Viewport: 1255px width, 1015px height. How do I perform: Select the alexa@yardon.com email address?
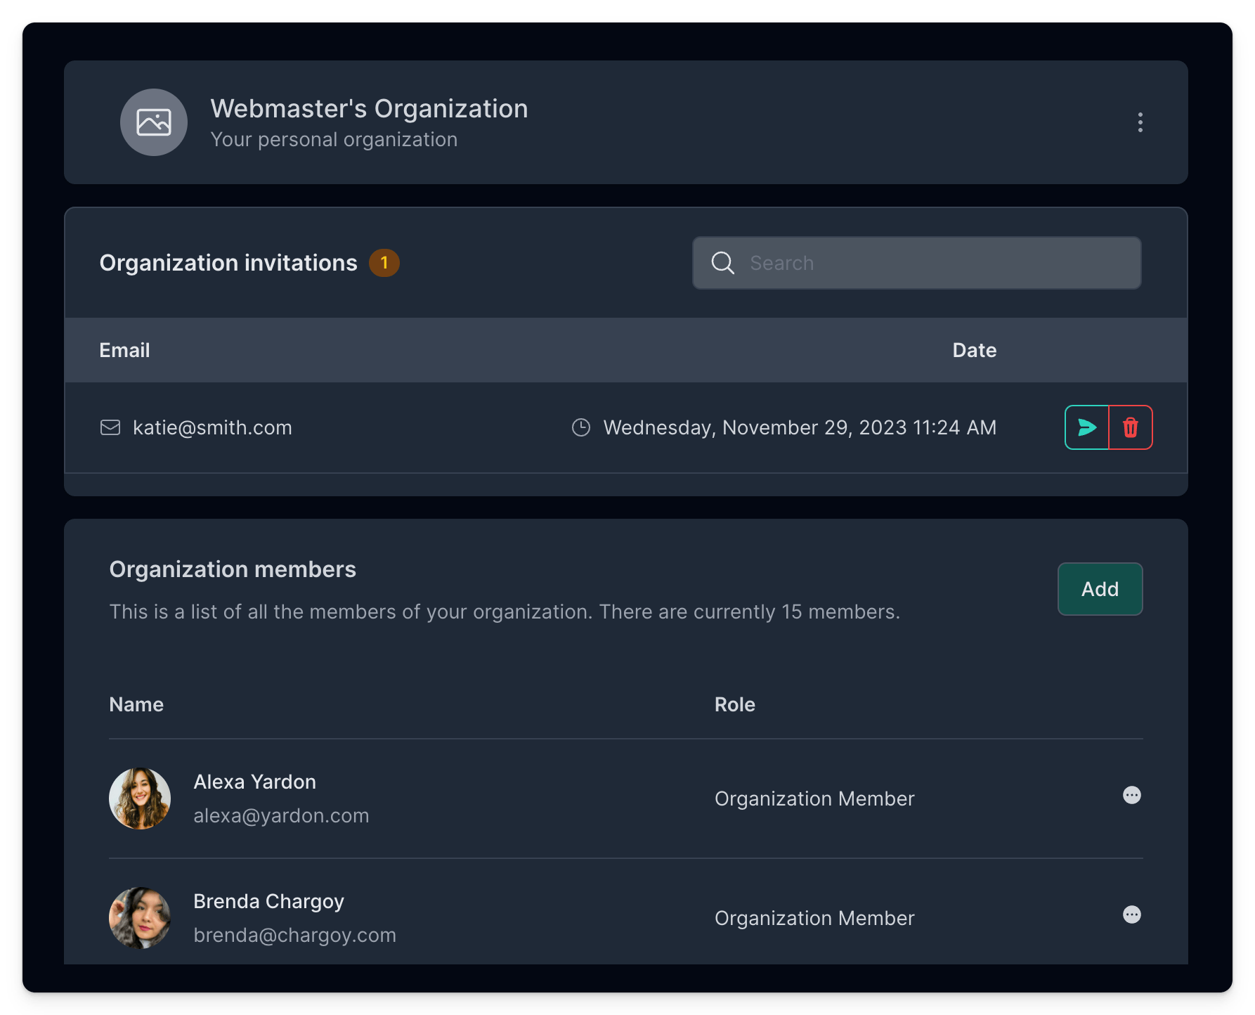tap(281, 815)
